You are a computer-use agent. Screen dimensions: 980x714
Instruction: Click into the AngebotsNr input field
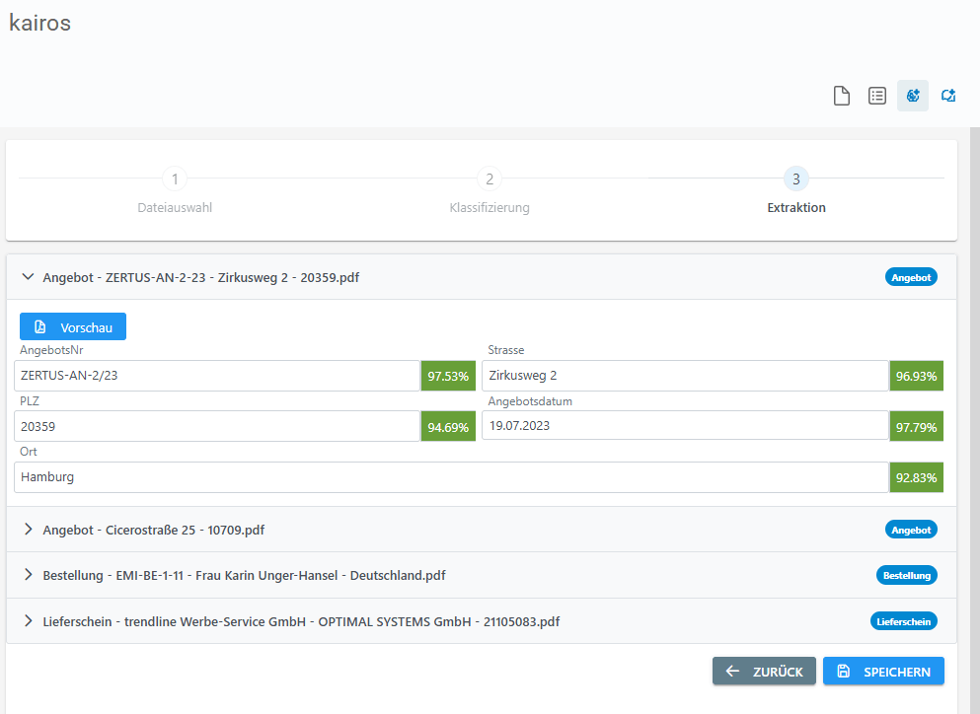coord(217,376)
